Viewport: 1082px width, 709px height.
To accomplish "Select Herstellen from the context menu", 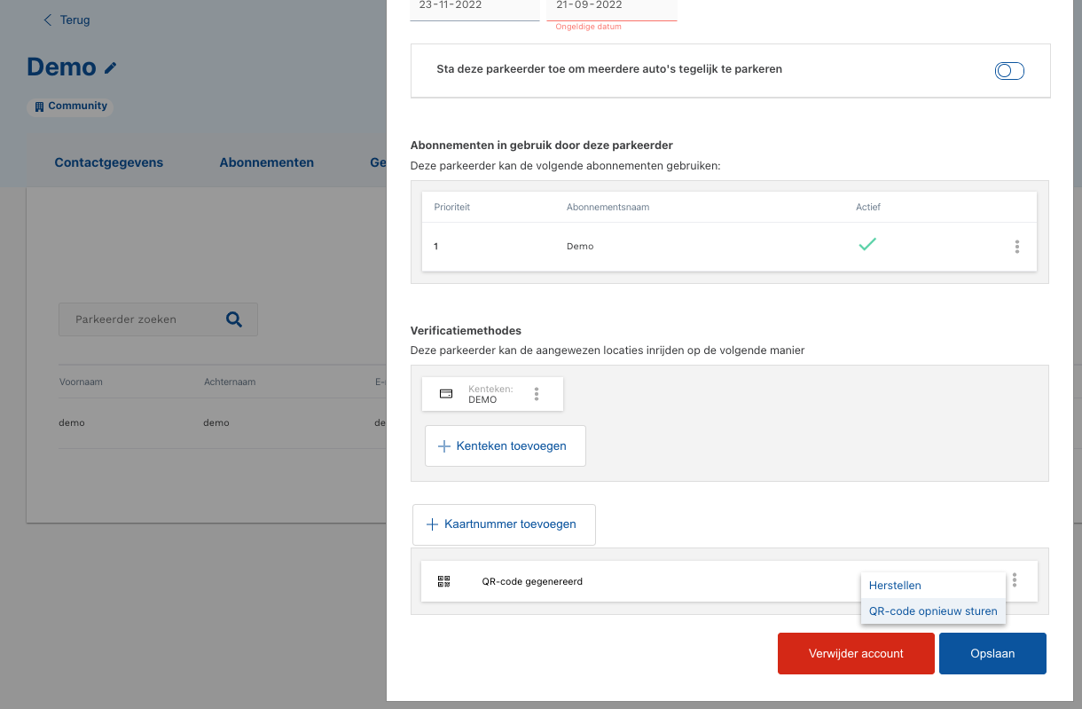I will 895,586.
